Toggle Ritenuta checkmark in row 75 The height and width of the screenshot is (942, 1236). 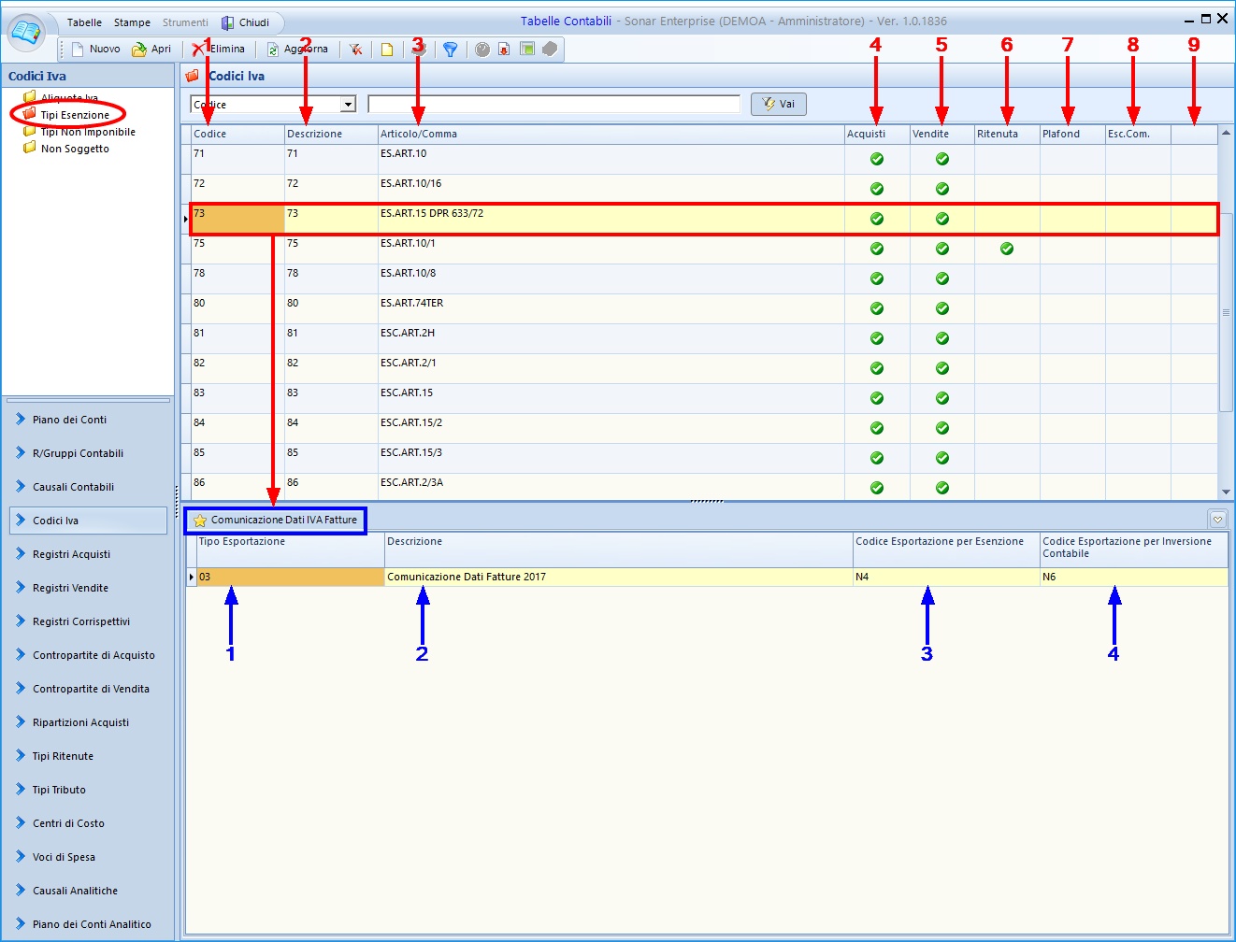pyautogui.click(x=1006, y=249)
